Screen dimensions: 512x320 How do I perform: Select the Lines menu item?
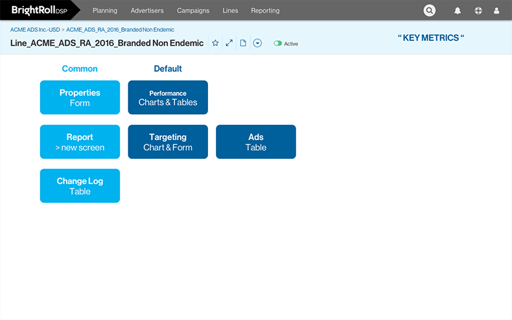coord(230,11)
